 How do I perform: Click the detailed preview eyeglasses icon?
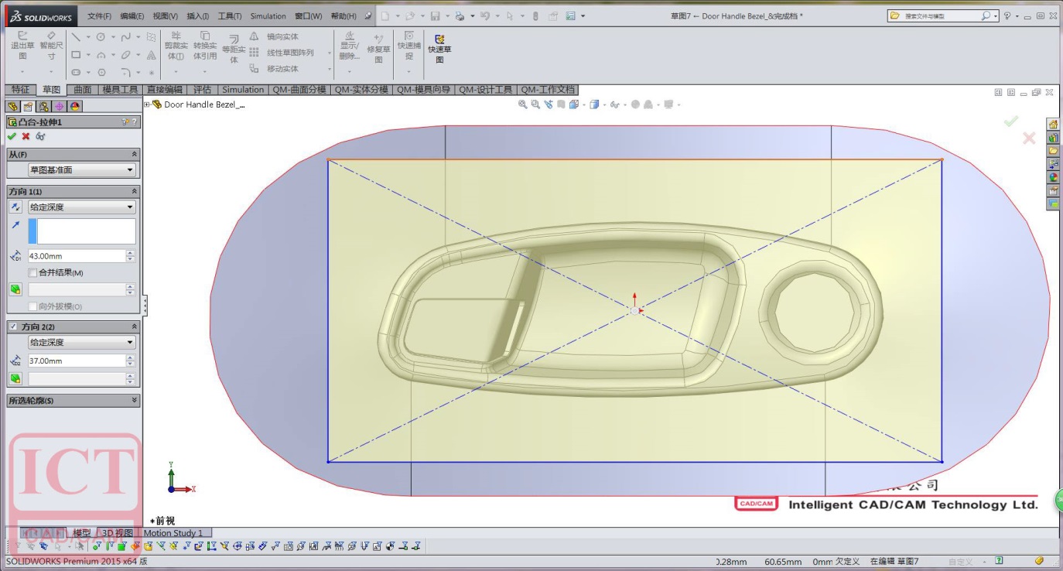40,136
